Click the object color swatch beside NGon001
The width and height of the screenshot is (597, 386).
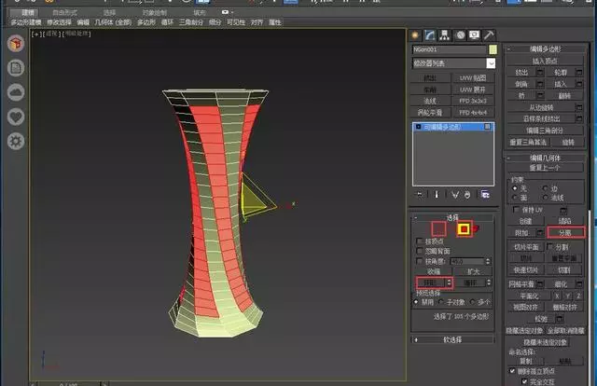click(492, 49)
